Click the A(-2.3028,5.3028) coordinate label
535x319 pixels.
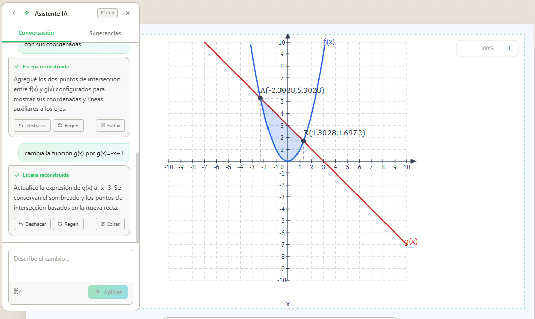pos(292,90)
